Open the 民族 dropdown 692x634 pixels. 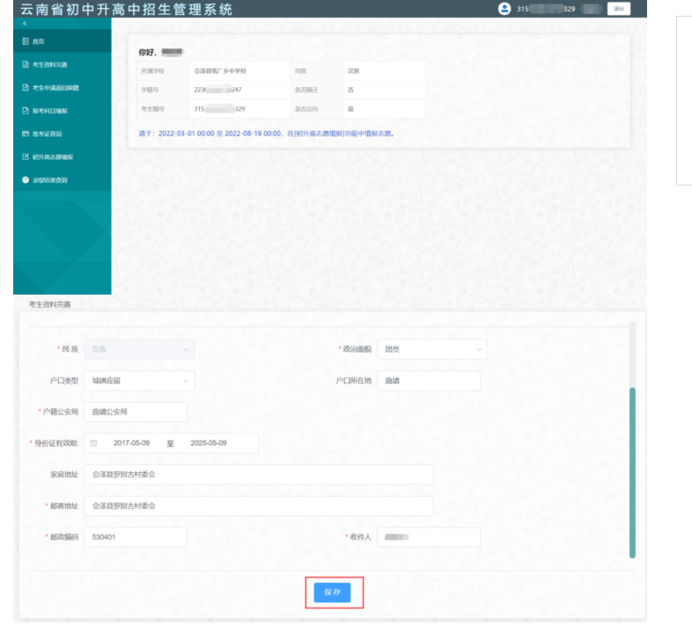point(139,349)
